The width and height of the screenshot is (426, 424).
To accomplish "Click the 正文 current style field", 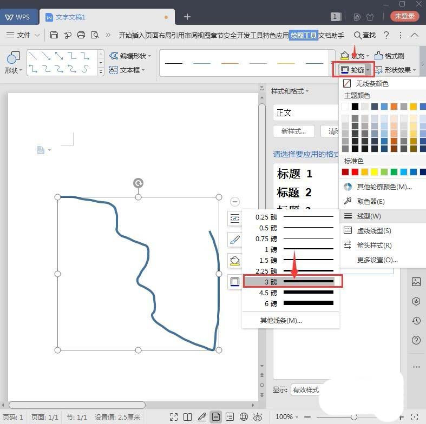I will click(306, 112).
